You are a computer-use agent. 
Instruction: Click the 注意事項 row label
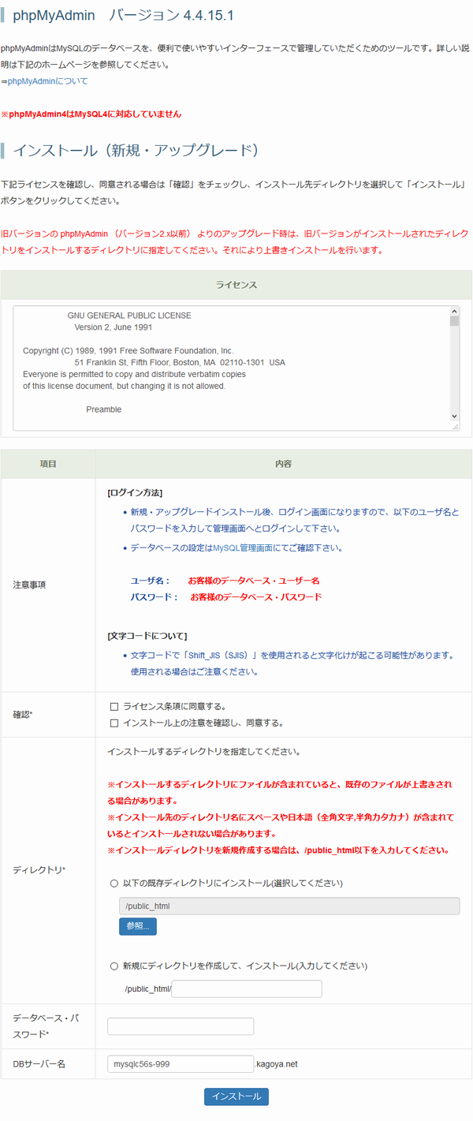pos(29,585)
